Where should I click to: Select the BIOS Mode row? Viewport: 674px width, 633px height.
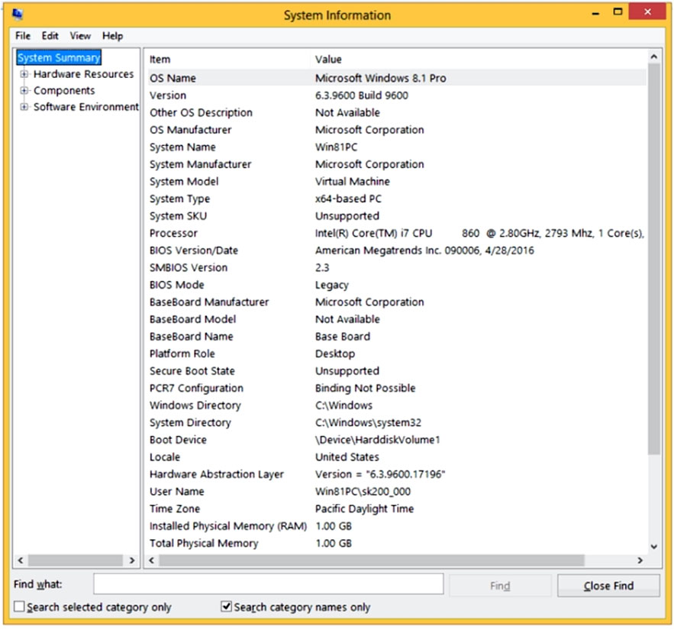click(x=395, y=285)
